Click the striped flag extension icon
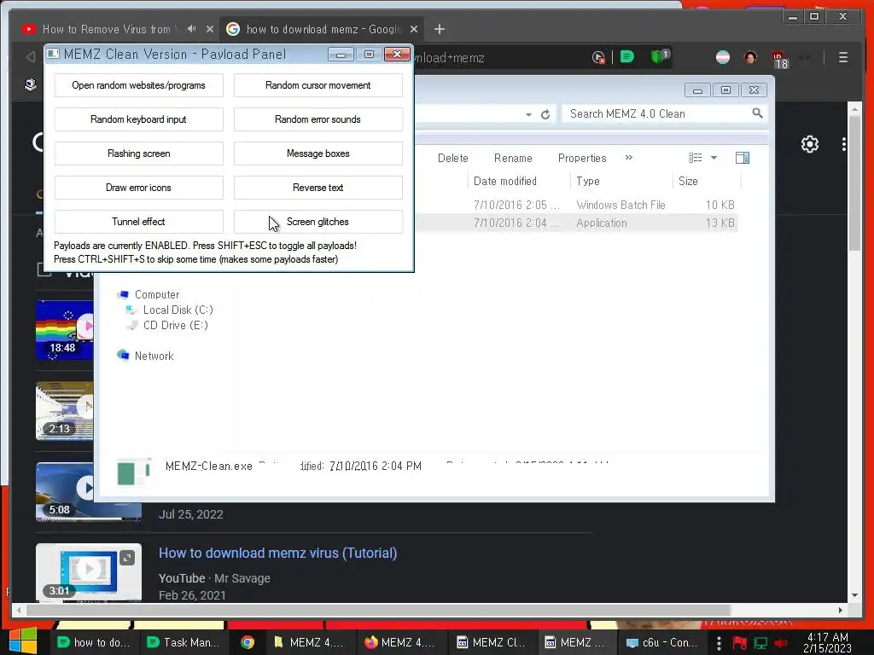This screenshot has width=874, height=655. pos(722,57)
